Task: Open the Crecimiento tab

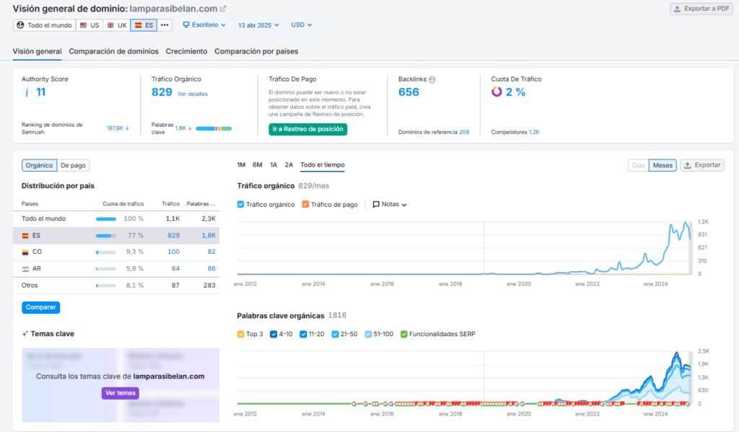Action: coord(186,51)
